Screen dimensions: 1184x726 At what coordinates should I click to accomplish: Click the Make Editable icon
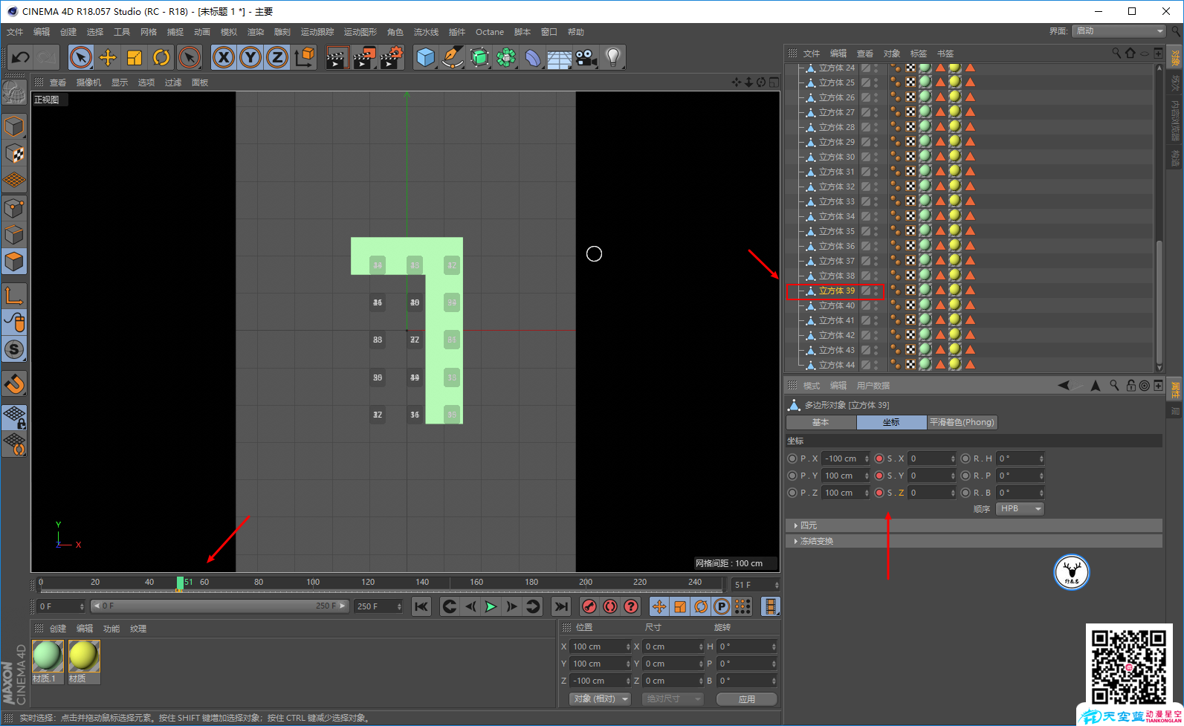coord(14,92)
